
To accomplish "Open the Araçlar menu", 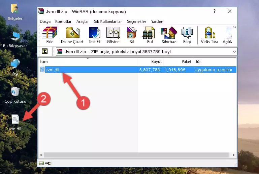I will click(83, 22).
